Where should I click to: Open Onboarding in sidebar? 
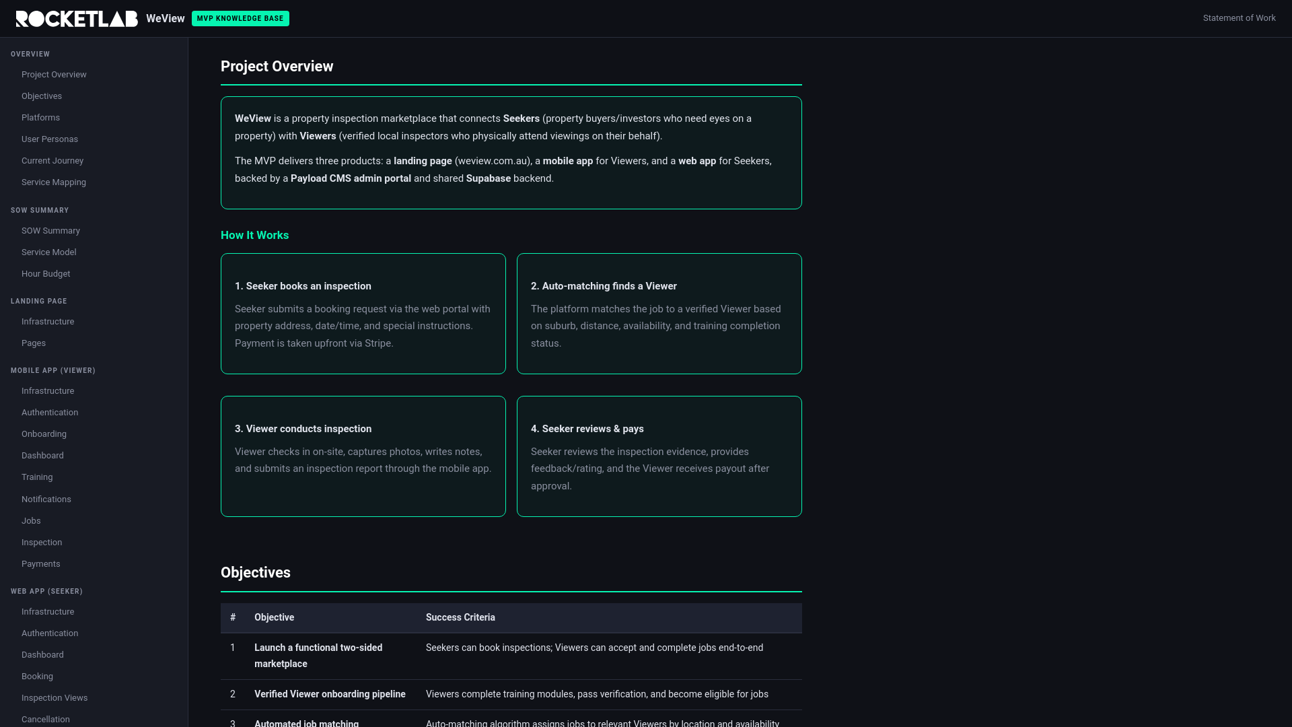(44, 434)
